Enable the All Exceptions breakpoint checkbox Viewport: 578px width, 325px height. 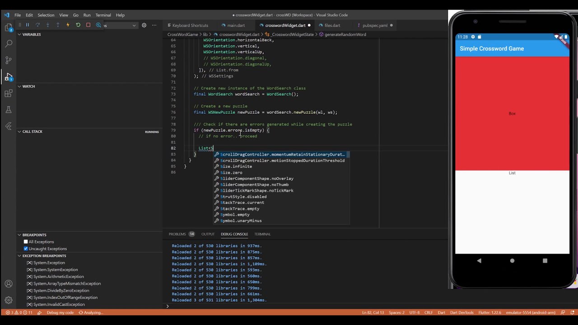point(26,242)
